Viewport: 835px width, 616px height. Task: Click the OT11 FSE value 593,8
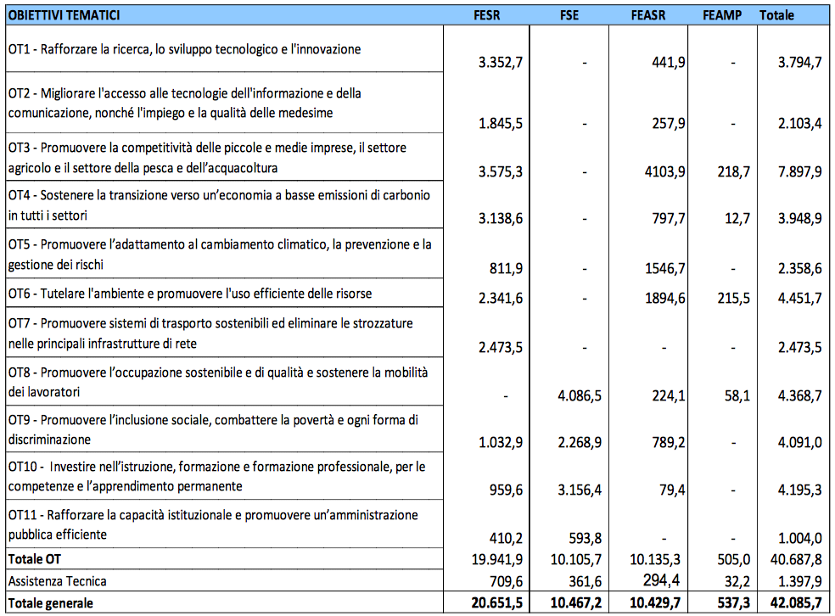coord(586,538)
